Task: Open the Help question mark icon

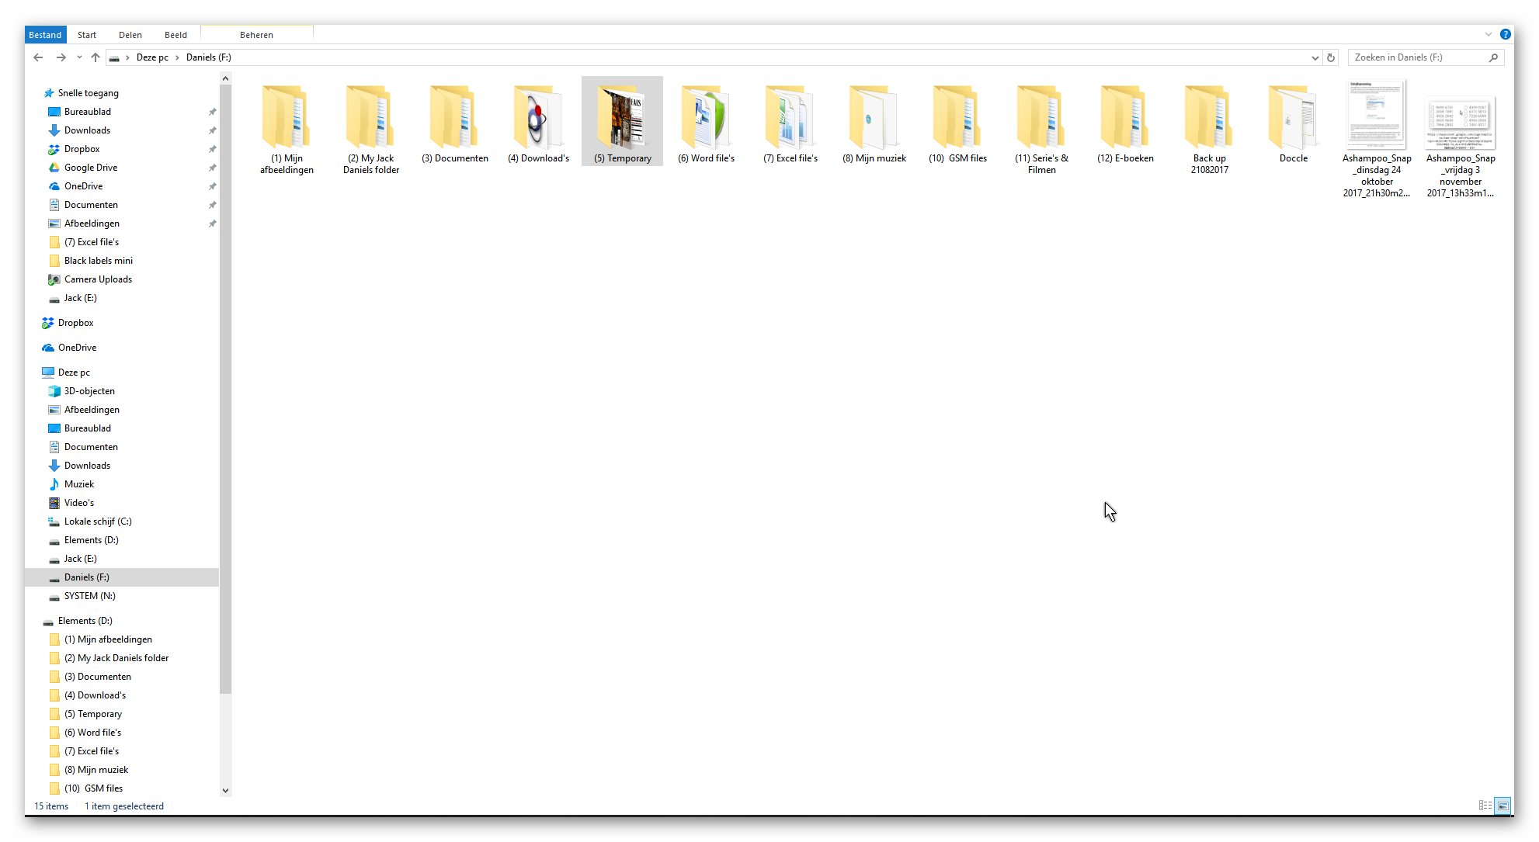Action: [1505, 34]
